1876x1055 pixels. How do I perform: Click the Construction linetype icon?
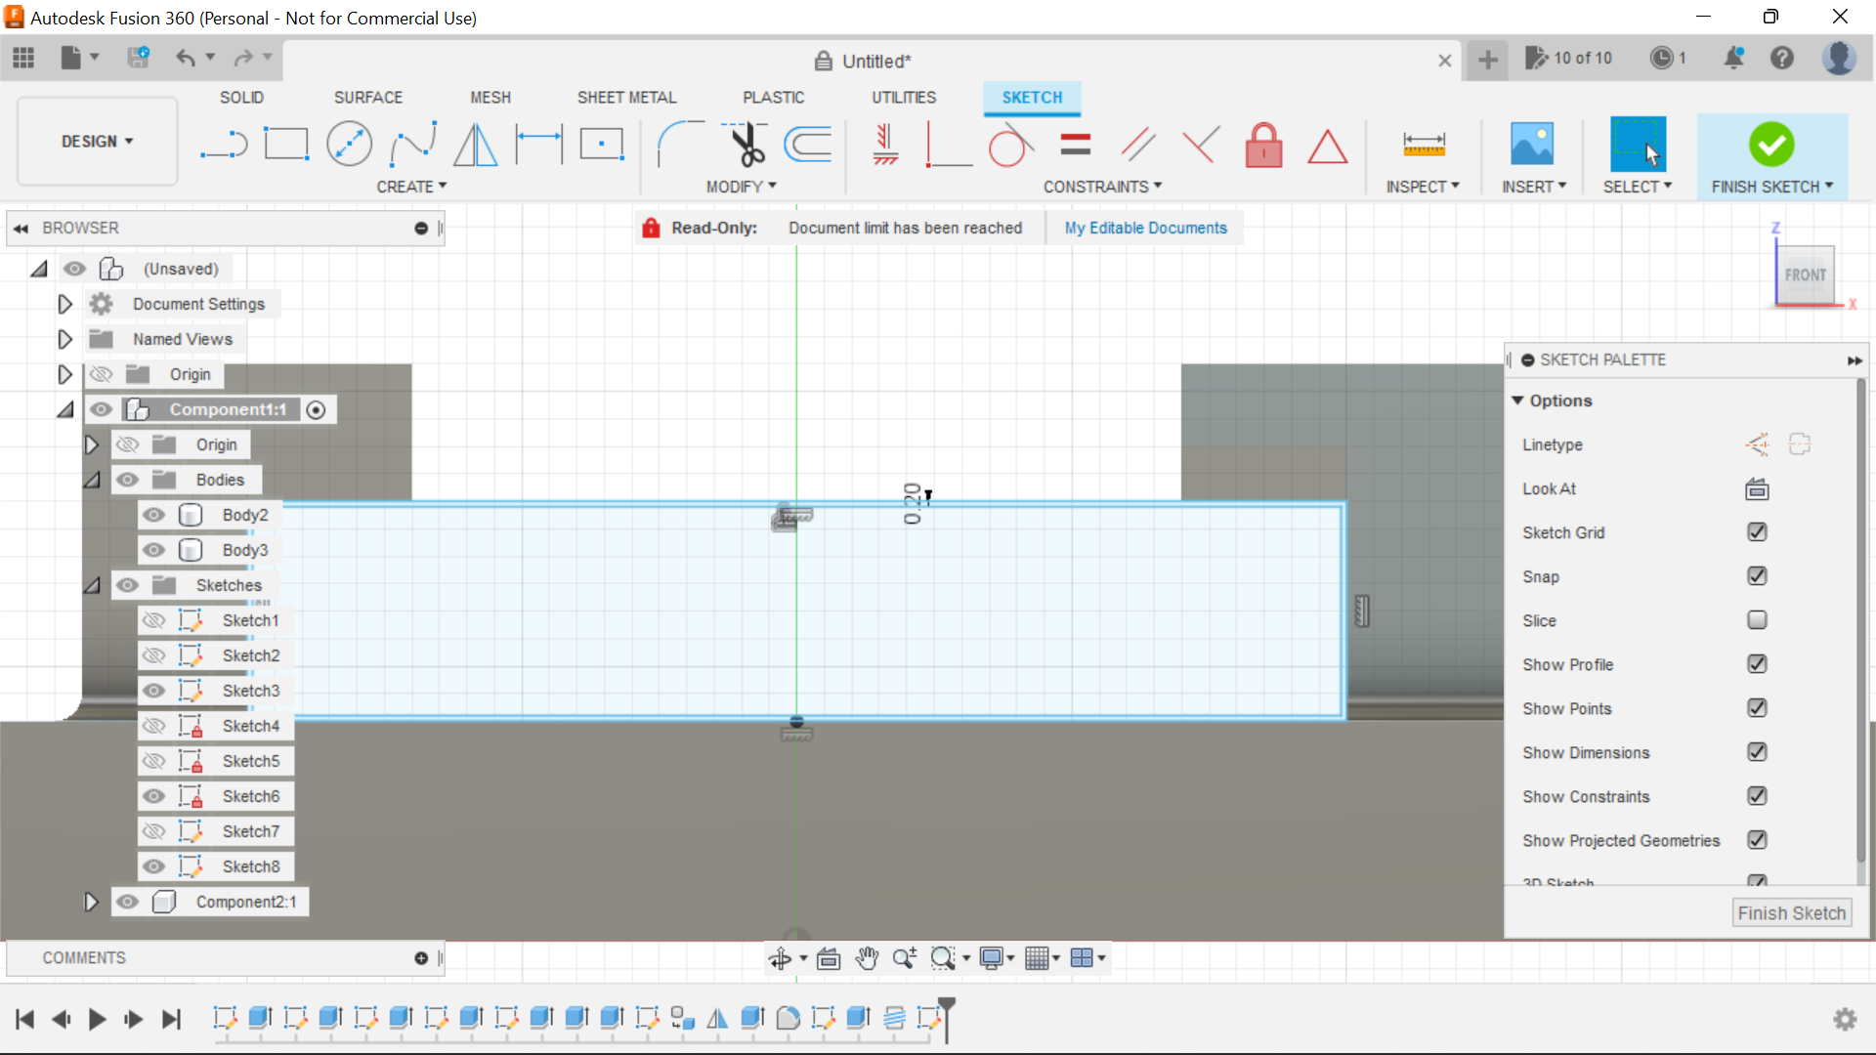click(x=1757, y=444)
